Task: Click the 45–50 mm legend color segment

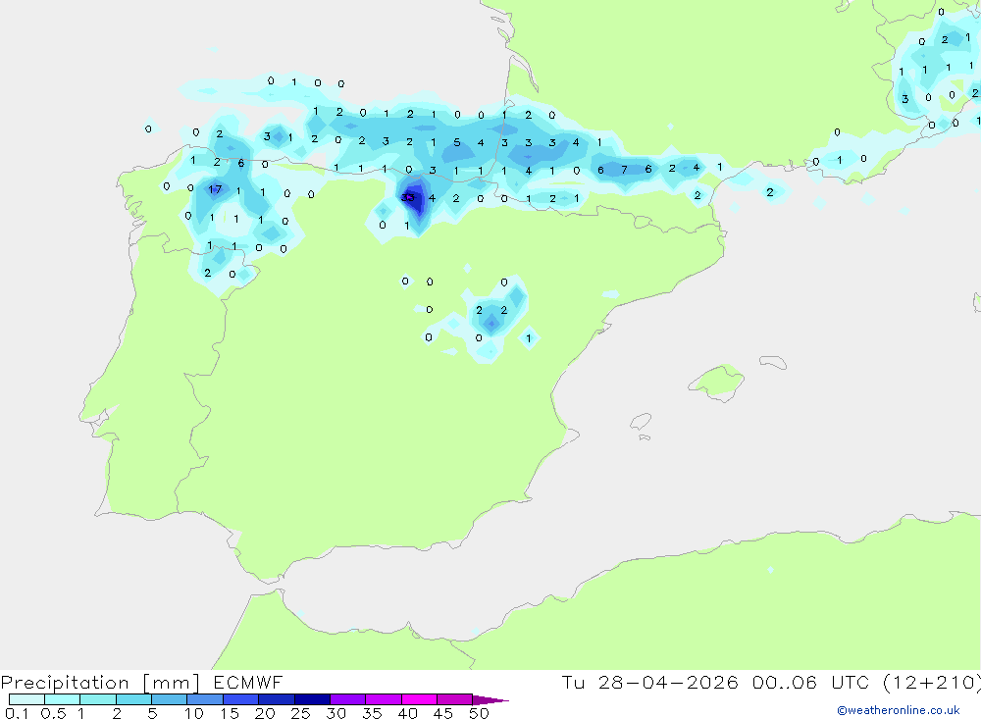Action: pyautogui.click(x=455, y=699)
